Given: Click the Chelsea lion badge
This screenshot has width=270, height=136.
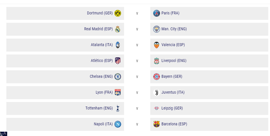Looking at the screenshot, I should coord(118,77).
